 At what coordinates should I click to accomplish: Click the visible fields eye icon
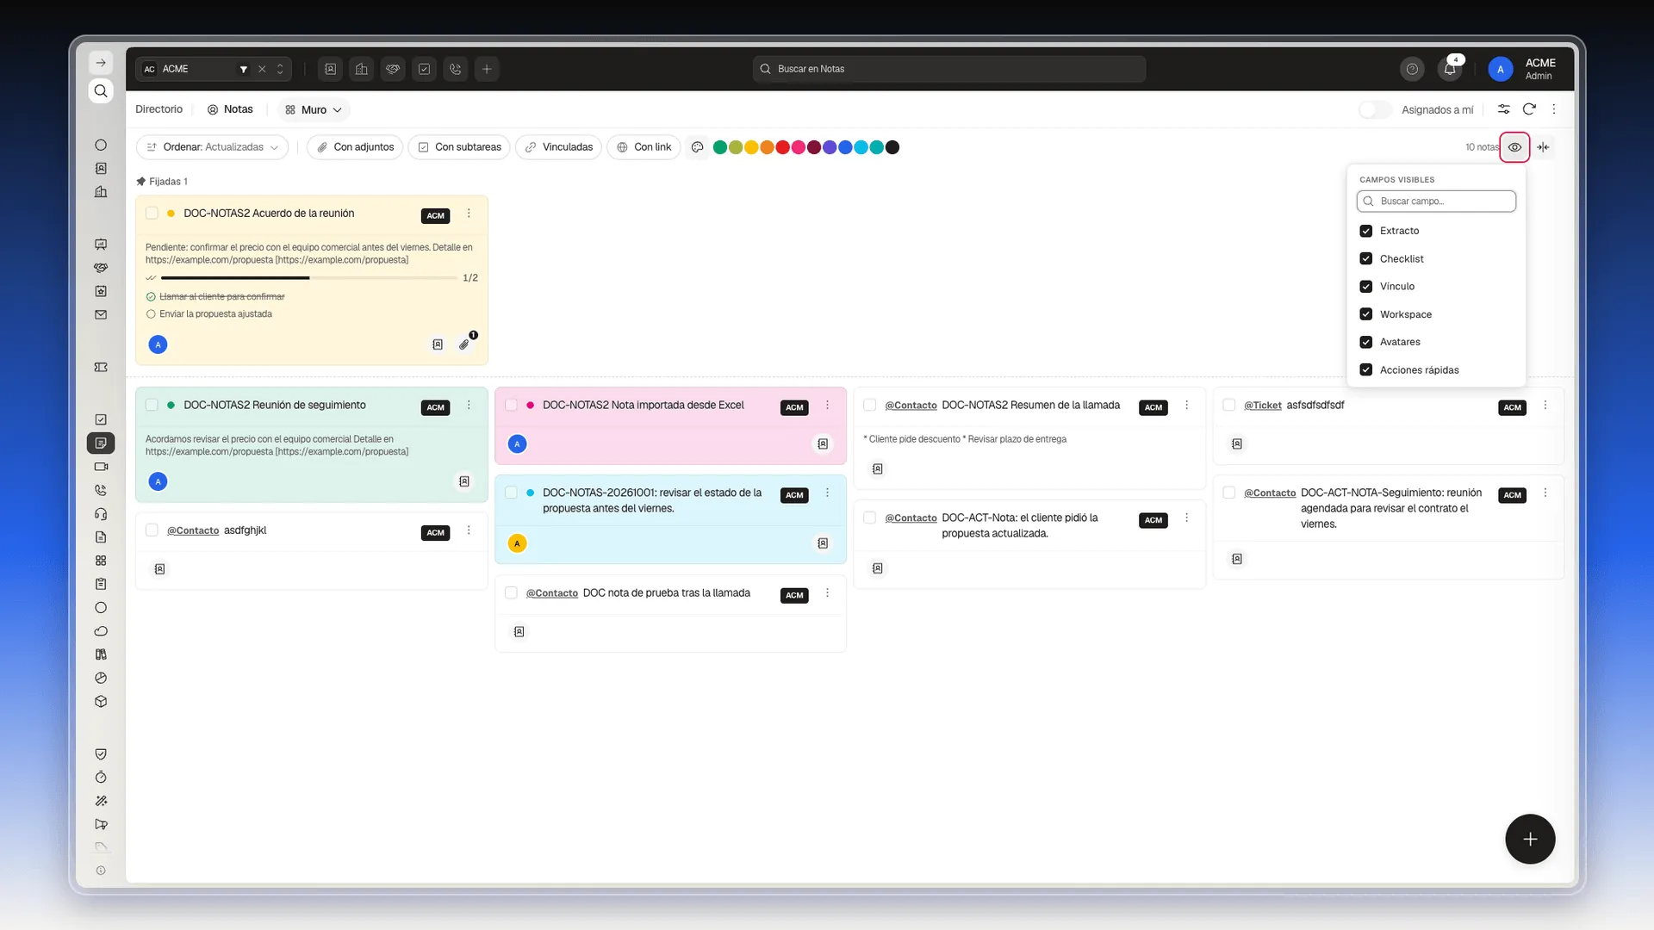pos(1514,147)
